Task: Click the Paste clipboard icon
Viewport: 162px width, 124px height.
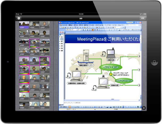Action: tap(85, 28)
